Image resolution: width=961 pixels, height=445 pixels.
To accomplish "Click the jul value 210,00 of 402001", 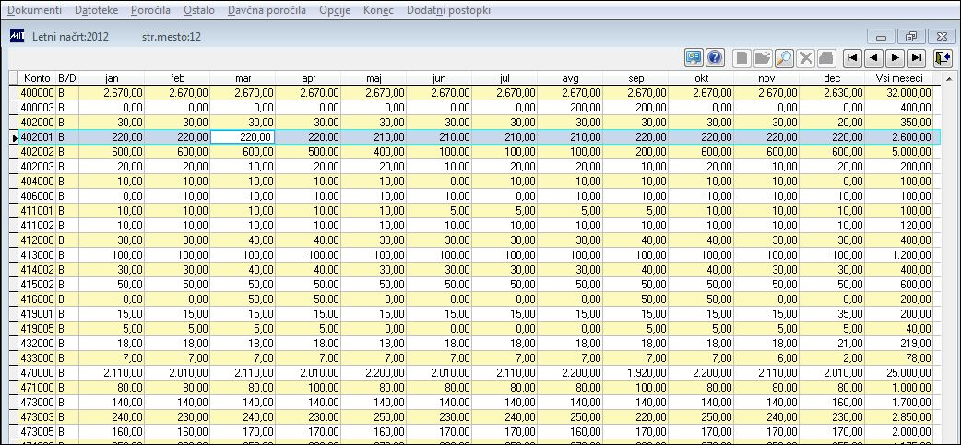I will click(x=504, y=137).
